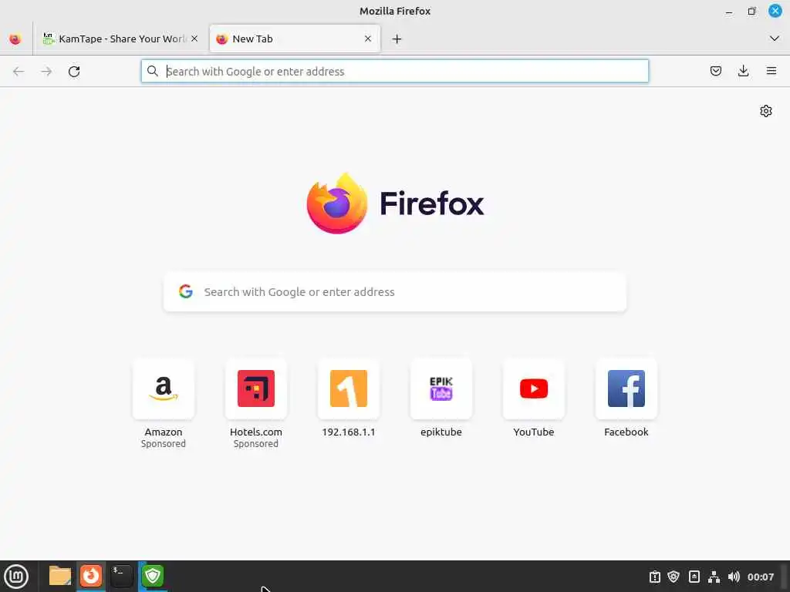Image resolution: width=790 pixels, height=592 pixels.
Task: Open the clock showing 00:07
Action: 761,577
